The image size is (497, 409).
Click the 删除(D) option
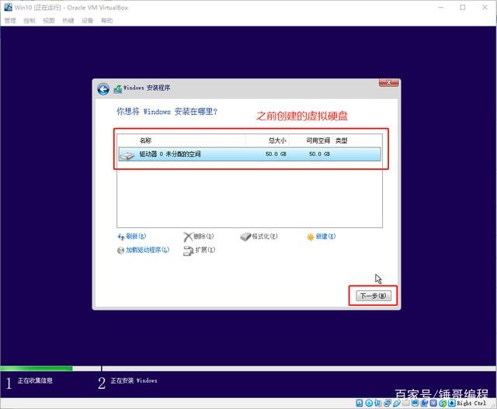[x=203, y=236]
